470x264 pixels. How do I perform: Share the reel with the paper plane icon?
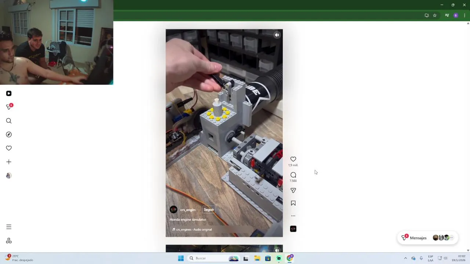coord(293,190)
